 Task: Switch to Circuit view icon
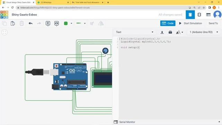point(190,15)
